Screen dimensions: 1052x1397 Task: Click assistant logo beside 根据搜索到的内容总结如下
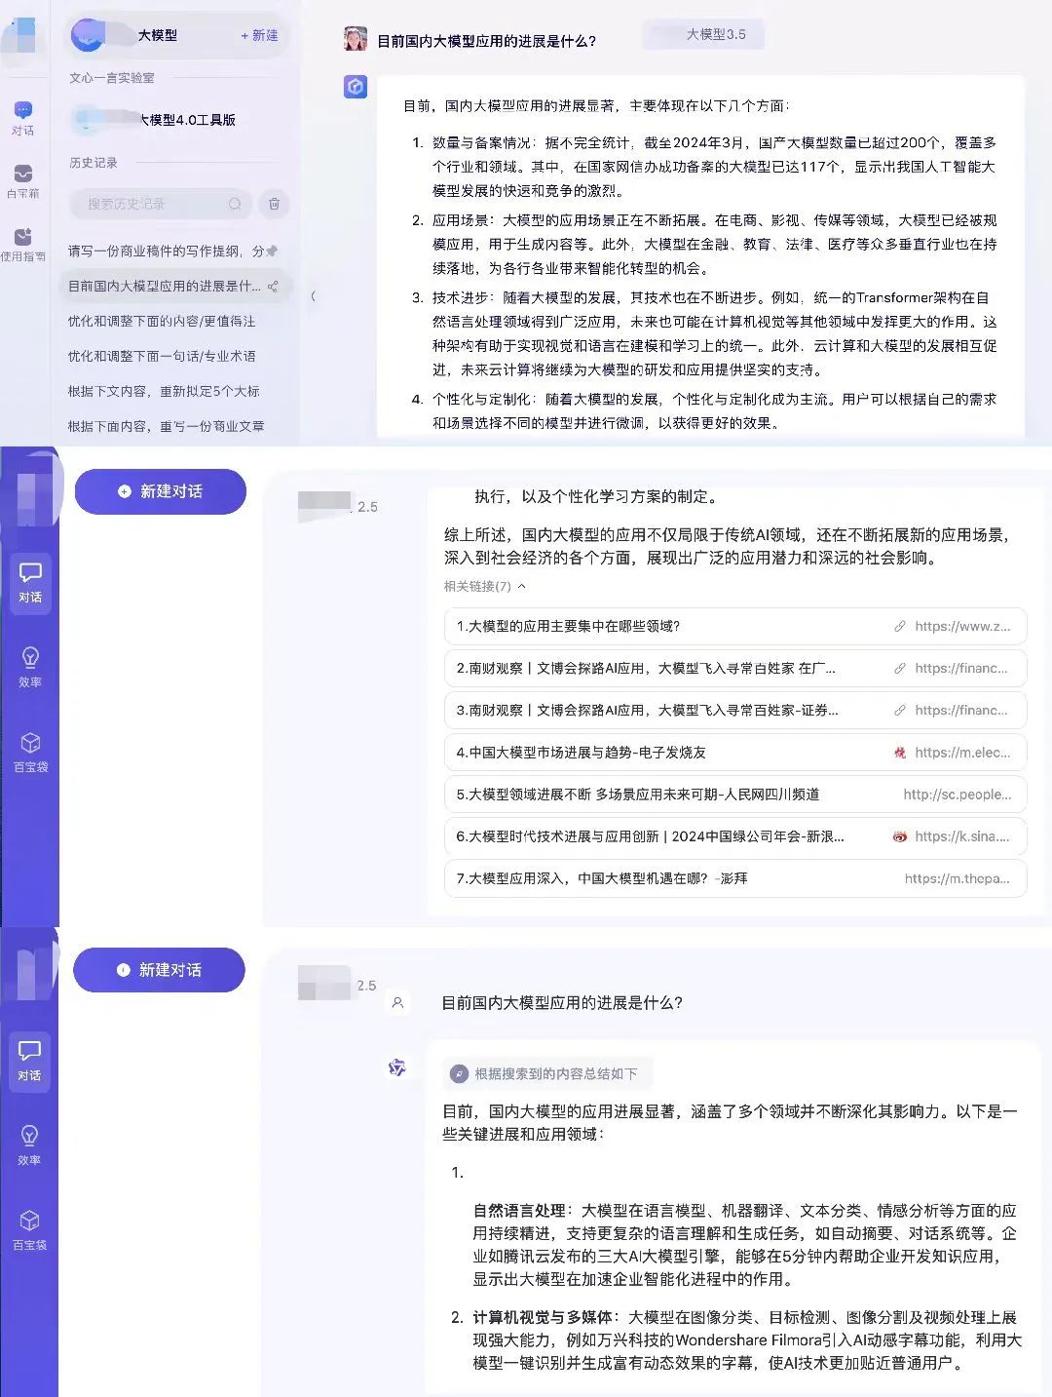(x=397, y=1067)
